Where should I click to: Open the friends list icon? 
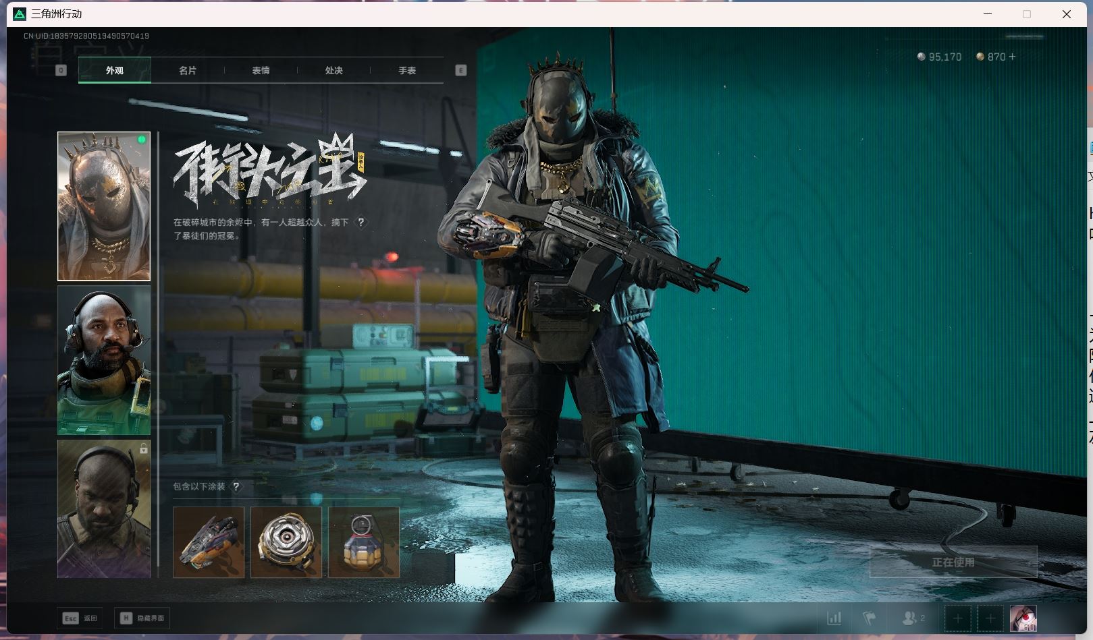pos(913,618)
